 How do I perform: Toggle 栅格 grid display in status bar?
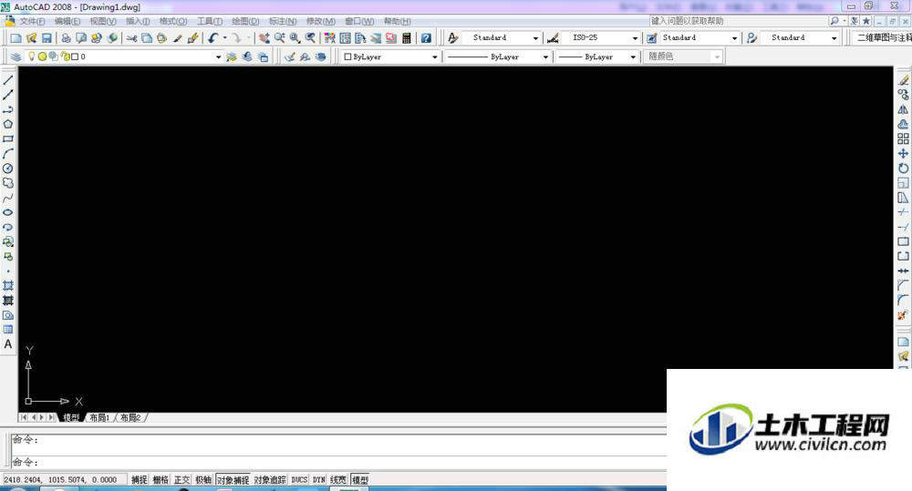click(x=161, y=480)
